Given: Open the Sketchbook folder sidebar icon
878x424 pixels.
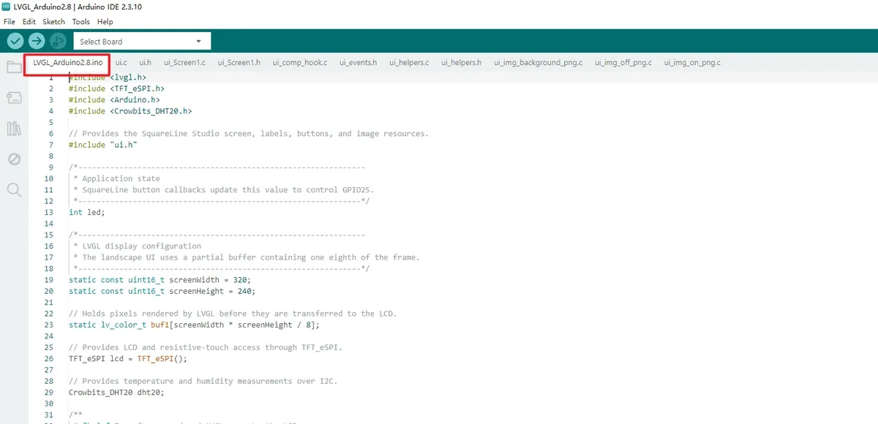Looking at the screenshot, I should pos(14,67).
